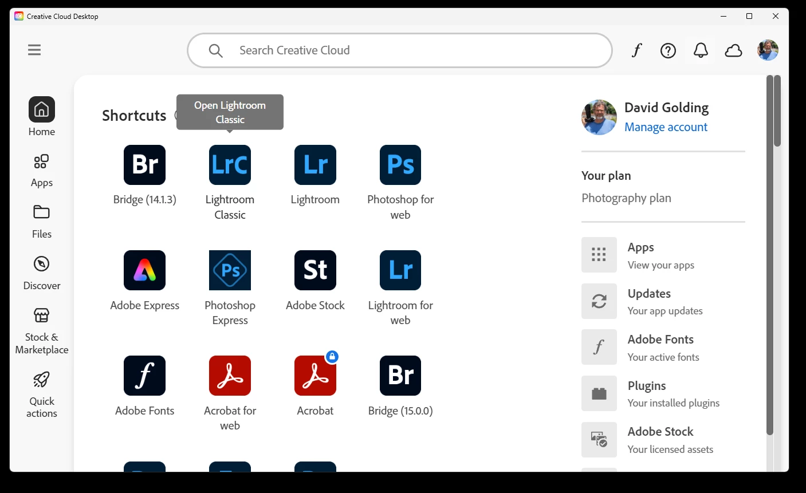Check the cloud sync status icon
The height and width of the screenshot is (493, 806).
(733, 50)
